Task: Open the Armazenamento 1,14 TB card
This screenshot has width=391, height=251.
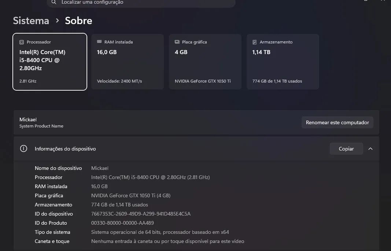Action: click(x=283, y=62)
